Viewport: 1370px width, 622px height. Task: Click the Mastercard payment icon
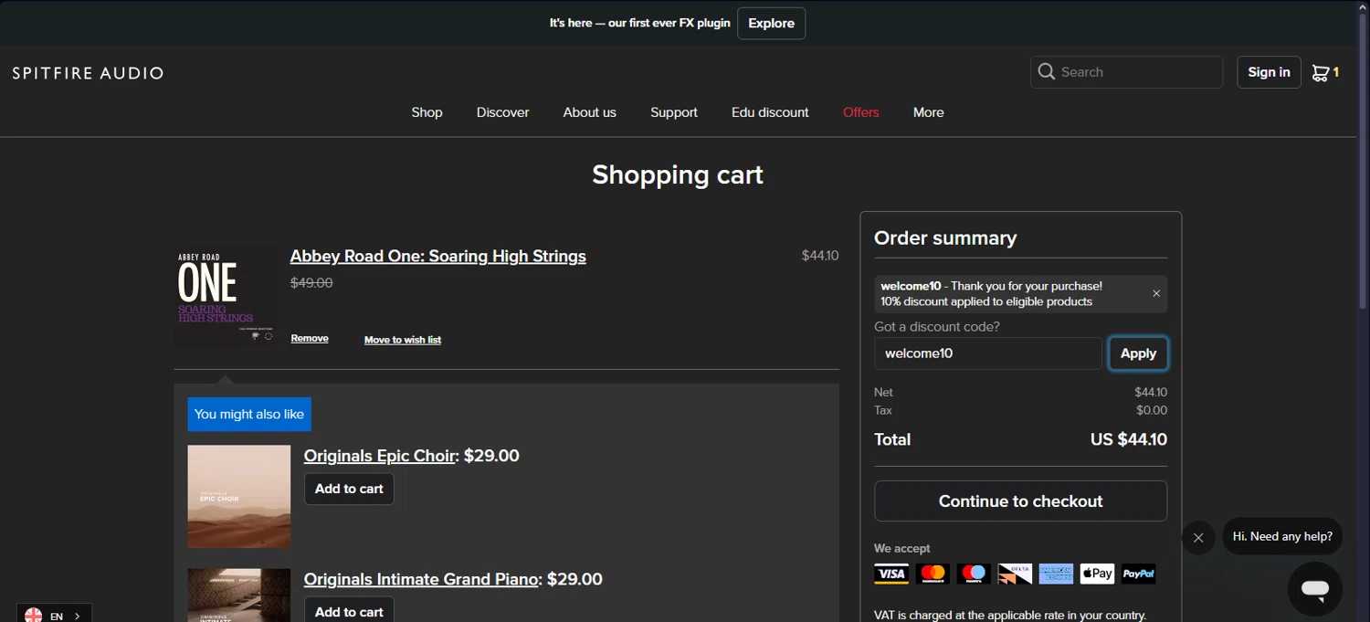tap(933, 574)
